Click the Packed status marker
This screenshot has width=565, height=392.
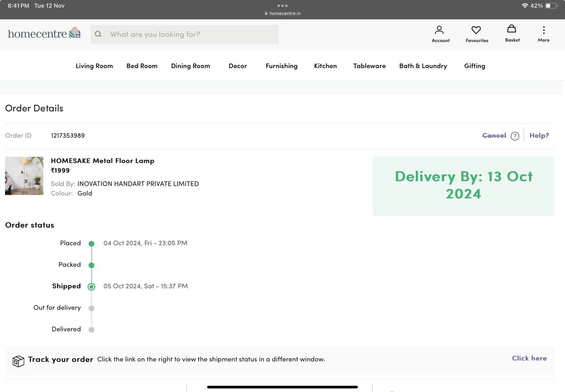coord(91,265)
